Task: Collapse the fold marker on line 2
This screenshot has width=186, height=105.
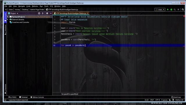Action: (x=60, y=20)
